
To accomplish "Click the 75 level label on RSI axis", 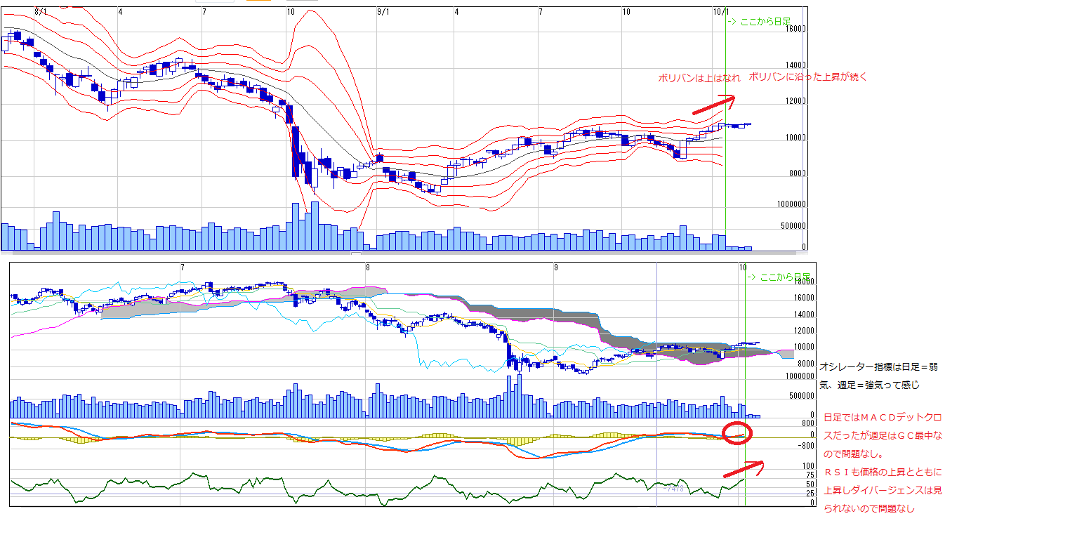I will 810,475.
